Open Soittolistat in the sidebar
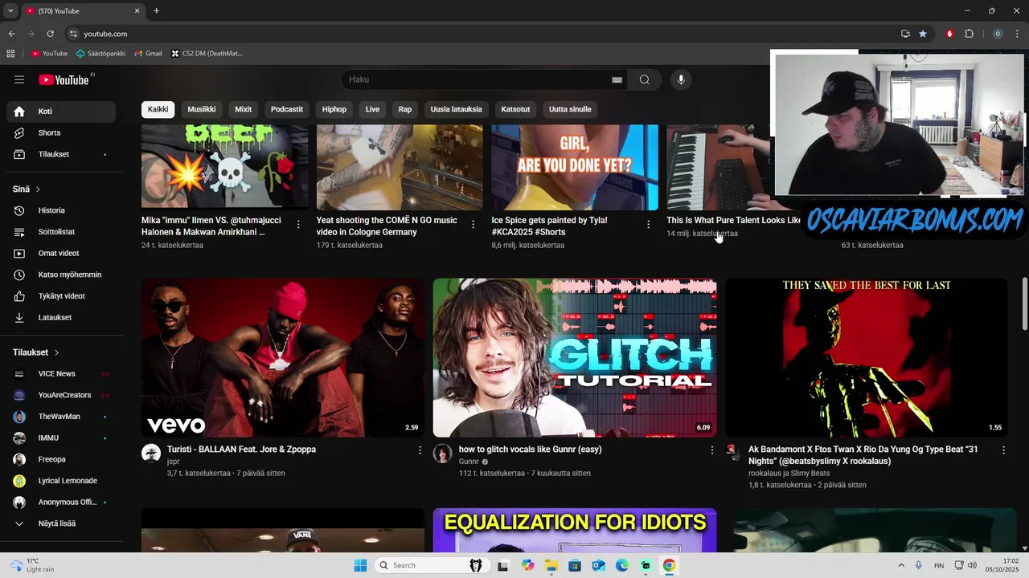 click(61, 232)
